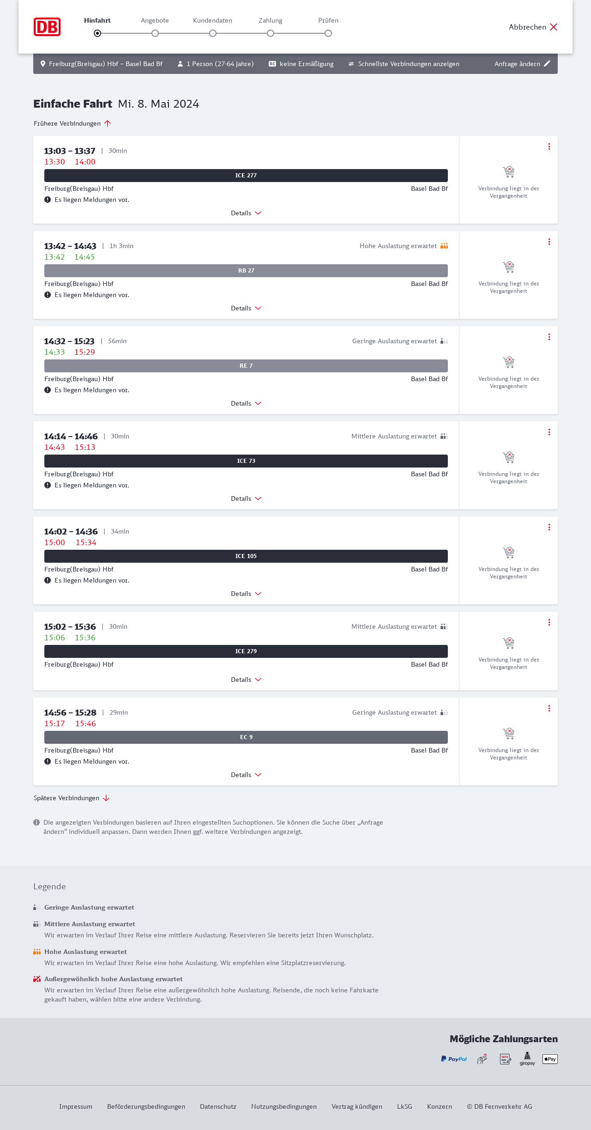591x1130 pixels.
Task: Click the PayPal payment logo
Action: tap(454, 1059)
